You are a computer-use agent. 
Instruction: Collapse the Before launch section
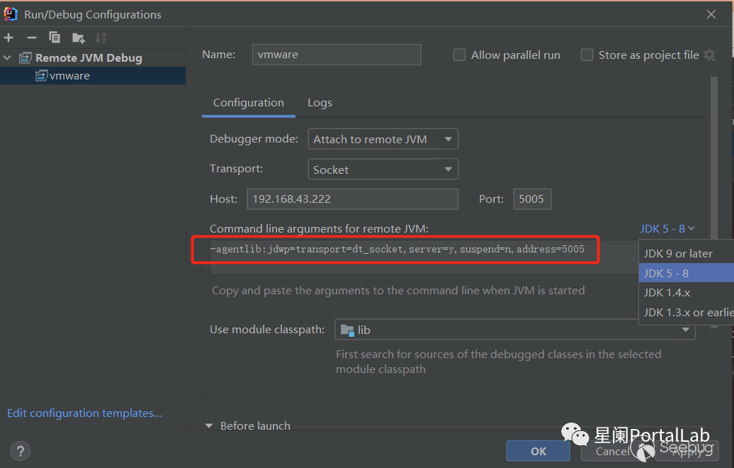coord(209,426)
